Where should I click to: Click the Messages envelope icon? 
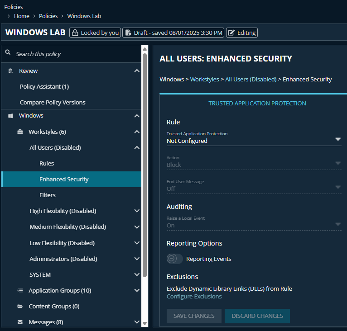pos(20,322)
